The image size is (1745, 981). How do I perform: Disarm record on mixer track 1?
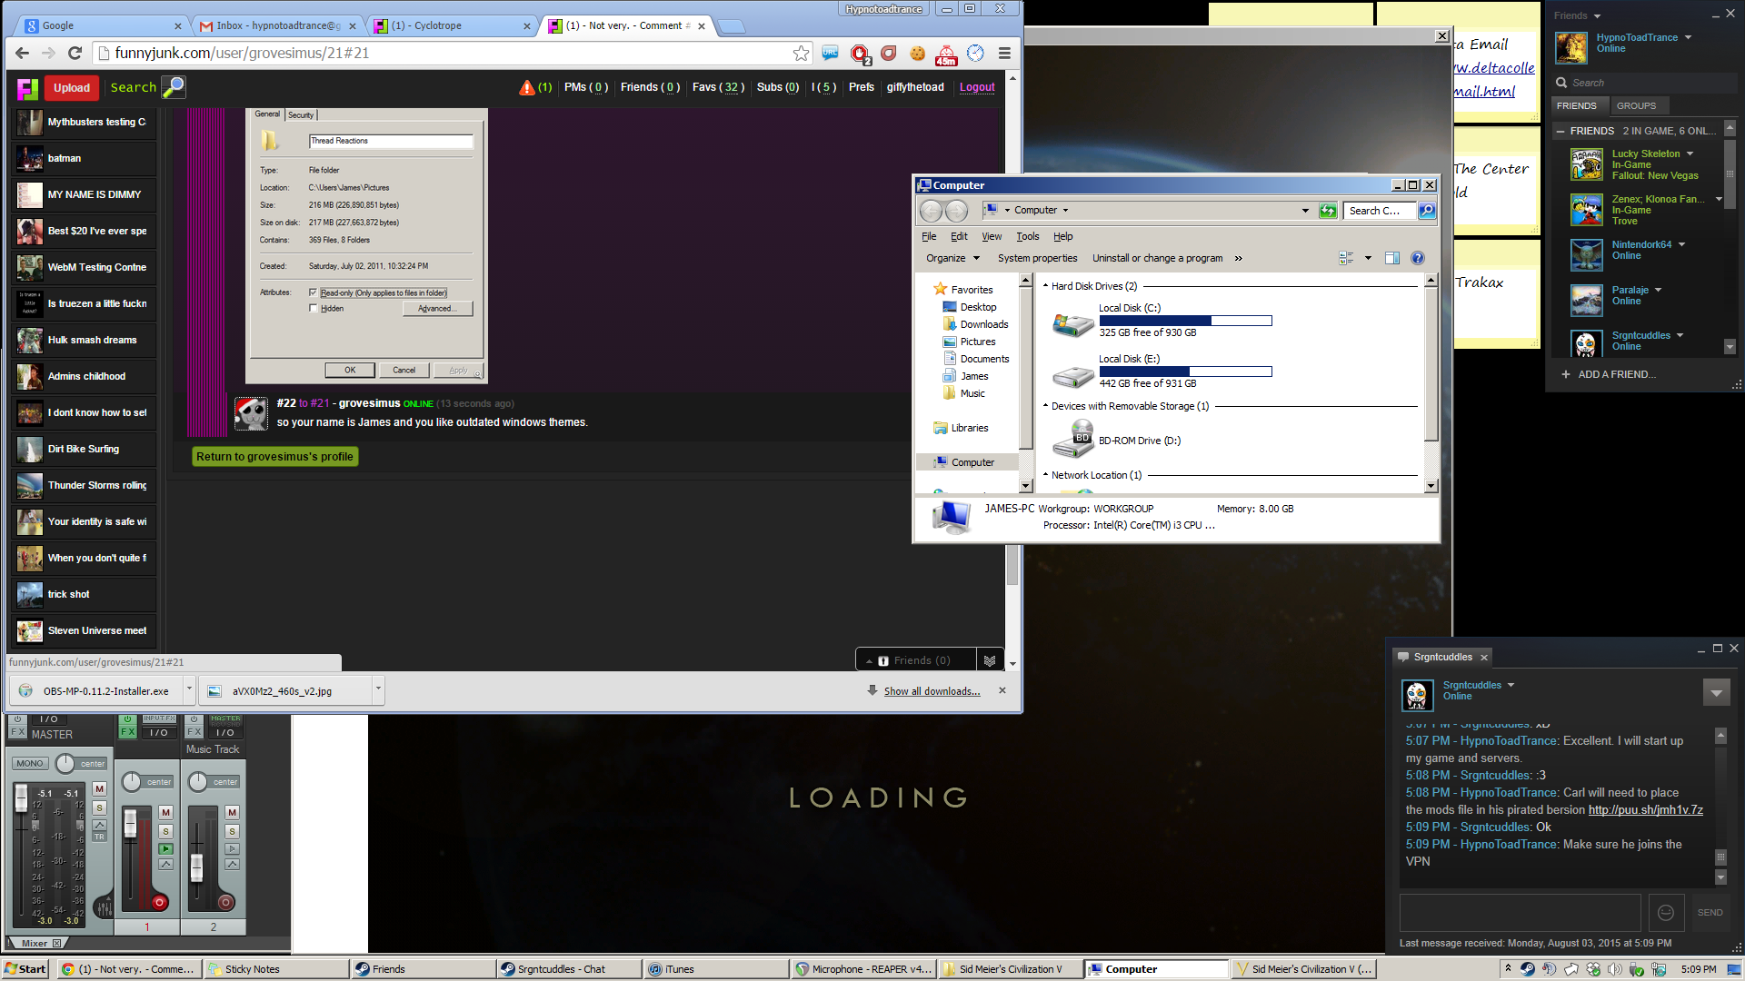coord(159,902)
